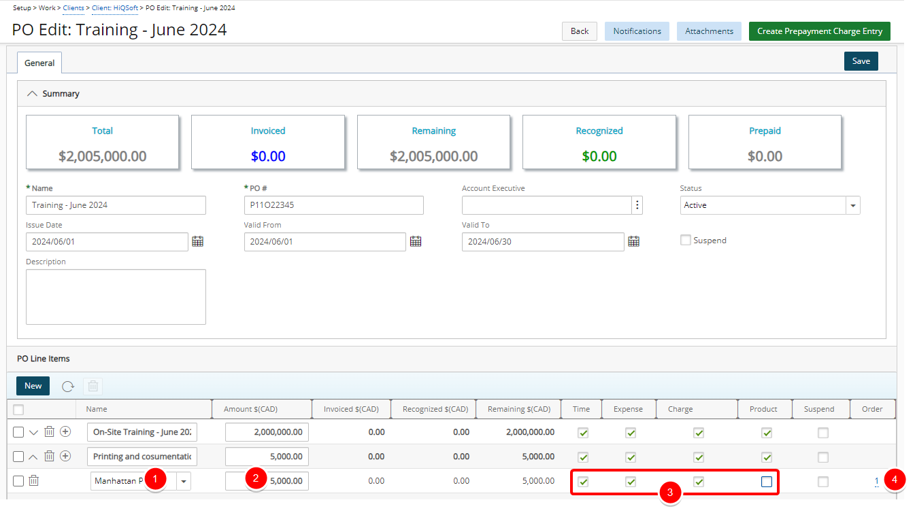Collapse the Printing row chevron
Viewport: 915px width, 515px height.
pyautogui.click(x=34, y=457)
